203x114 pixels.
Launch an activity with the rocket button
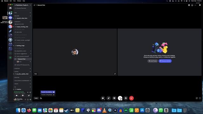pos(108,98)
